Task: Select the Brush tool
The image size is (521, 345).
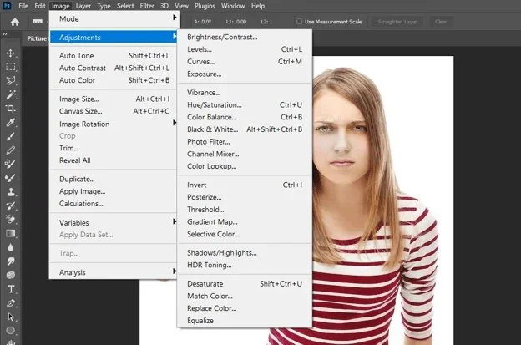Action: (11, 136)
